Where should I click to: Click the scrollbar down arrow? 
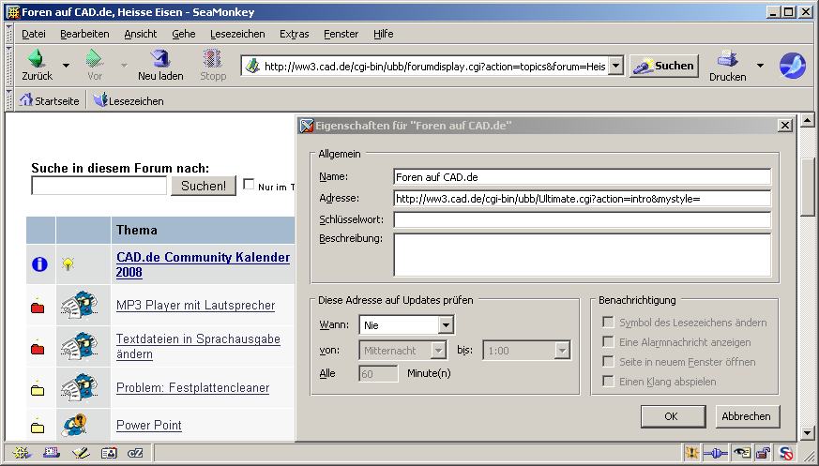808,432
